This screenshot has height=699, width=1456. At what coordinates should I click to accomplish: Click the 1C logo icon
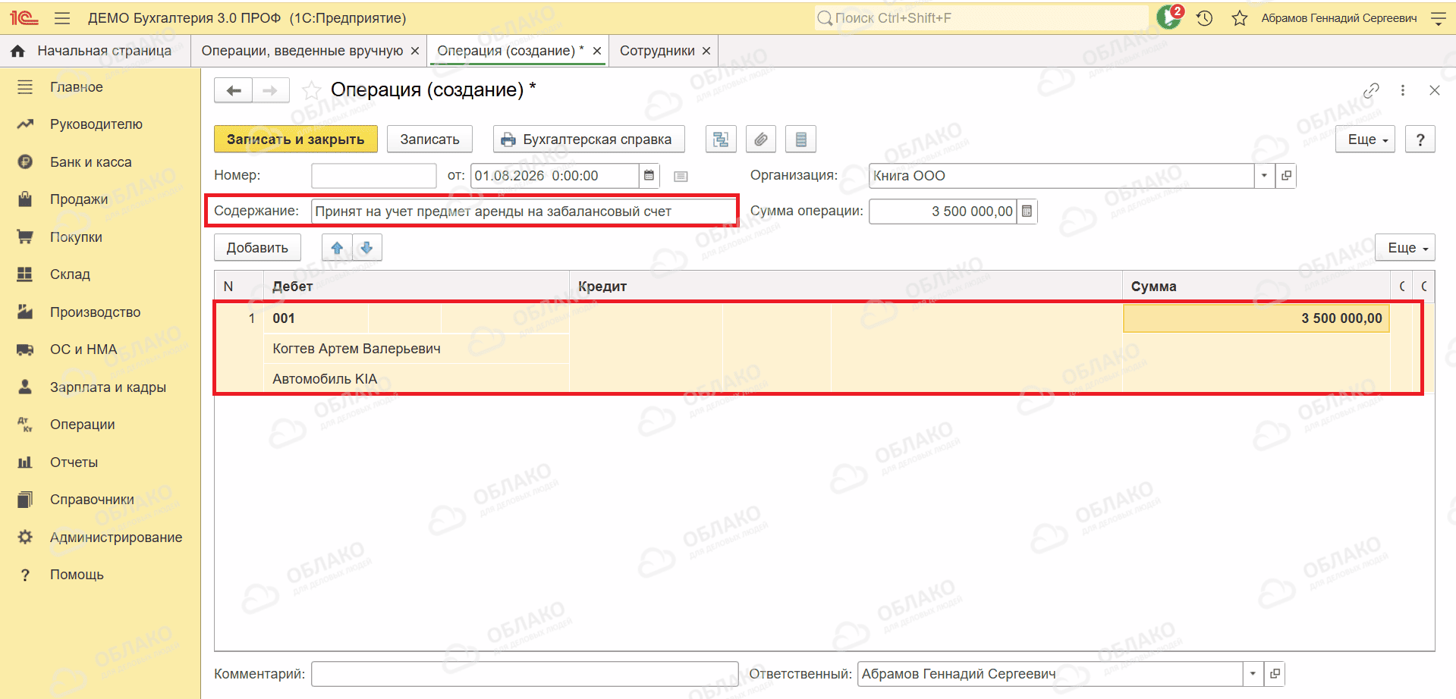(24, 18)
